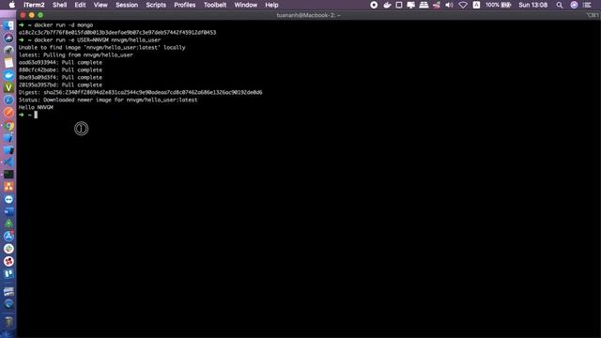Image resolution: width=601 pixels, height=338 pixels.
Task: Open TeamViewer in the Dock
Action: click(x=8, y=199)
